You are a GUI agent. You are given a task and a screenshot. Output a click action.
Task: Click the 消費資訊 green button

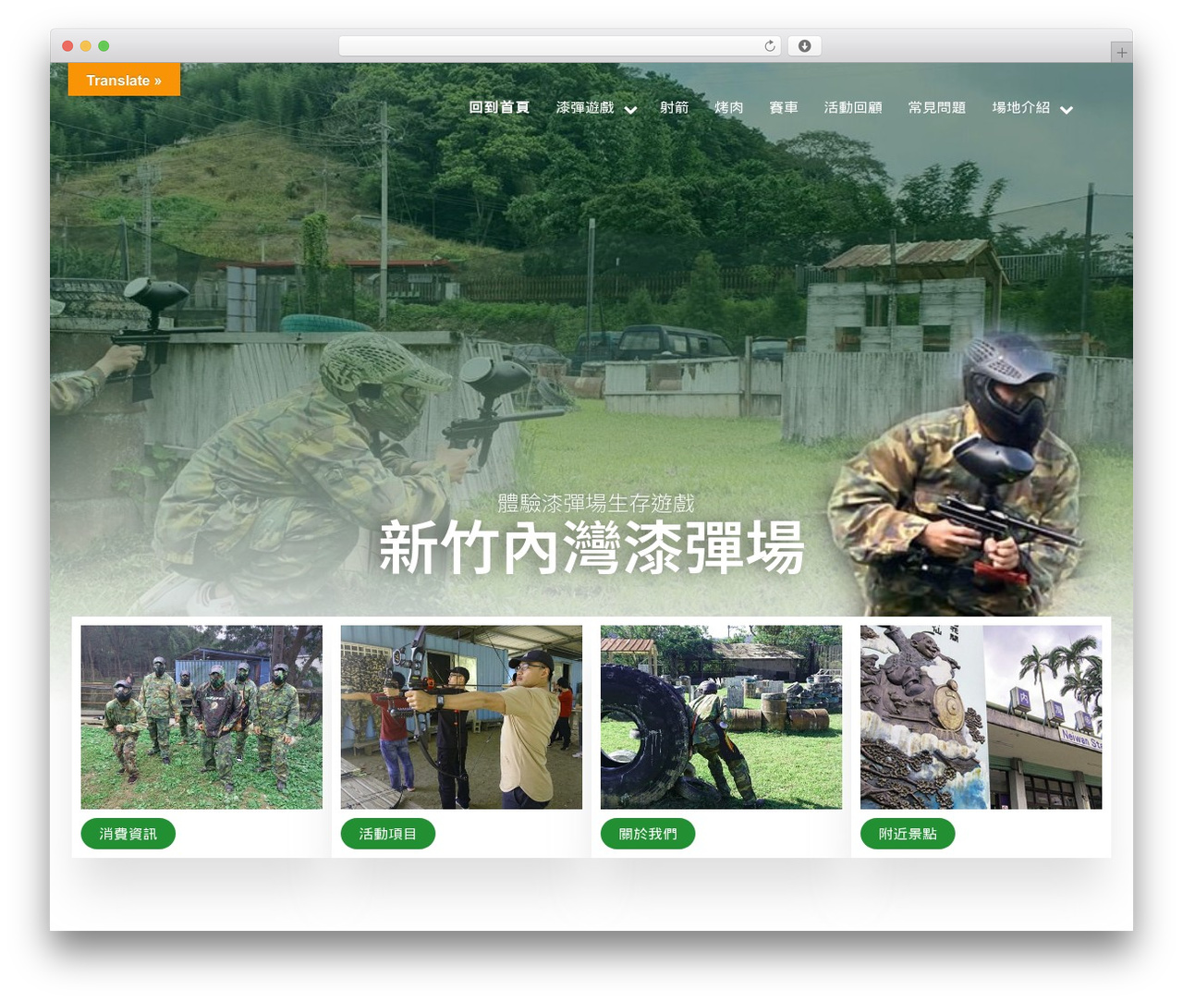click(x=128, y=834)
